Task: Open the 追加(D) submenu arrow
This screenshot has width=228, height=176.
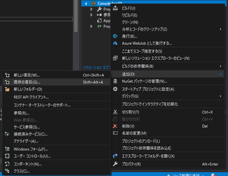Action: pyautogui.click(x=221, y=74)
